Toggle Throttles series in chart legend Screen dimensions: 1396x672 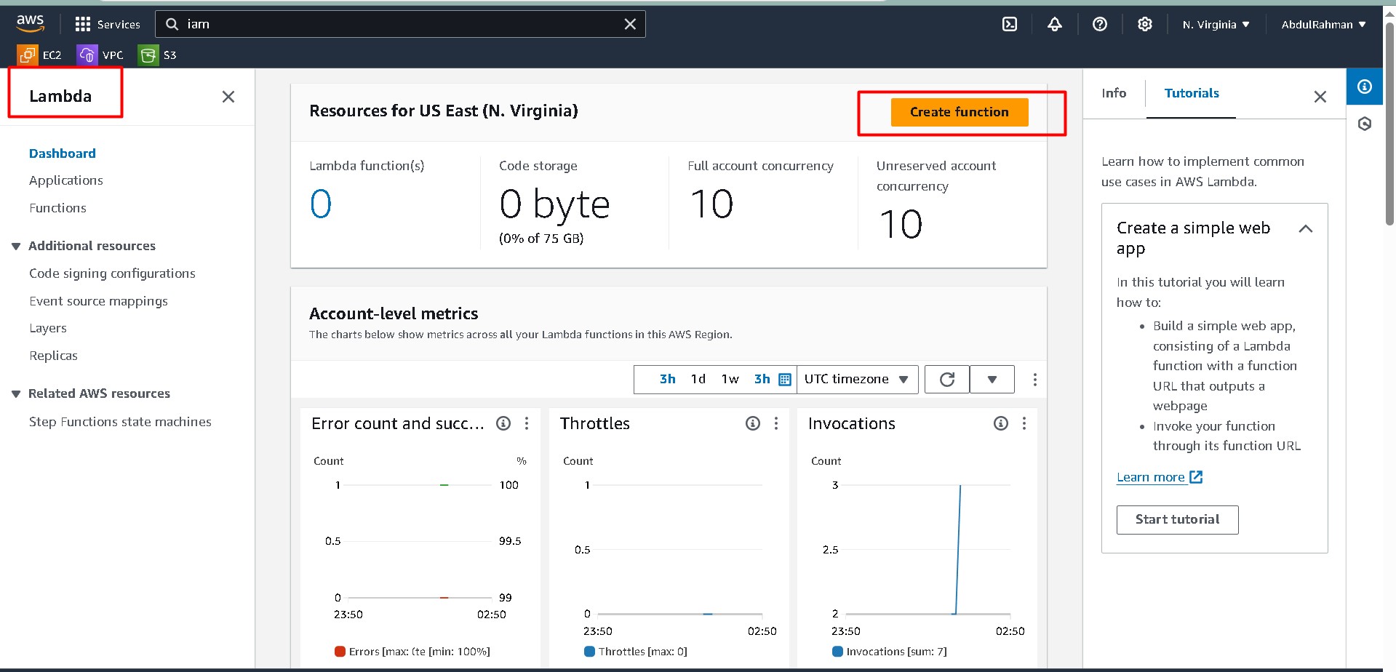click(x=636, y=652)
